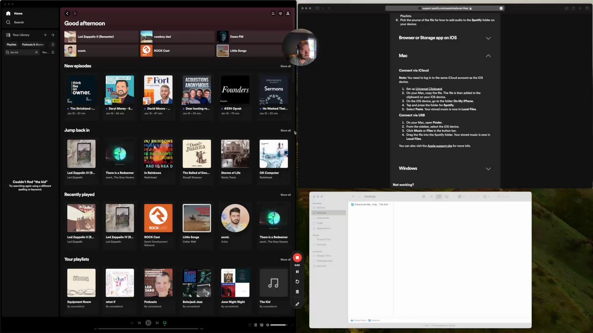Open the Apple support site link
Image resolution: width=593 pixels, height=333 pixels.
[440, 146]
